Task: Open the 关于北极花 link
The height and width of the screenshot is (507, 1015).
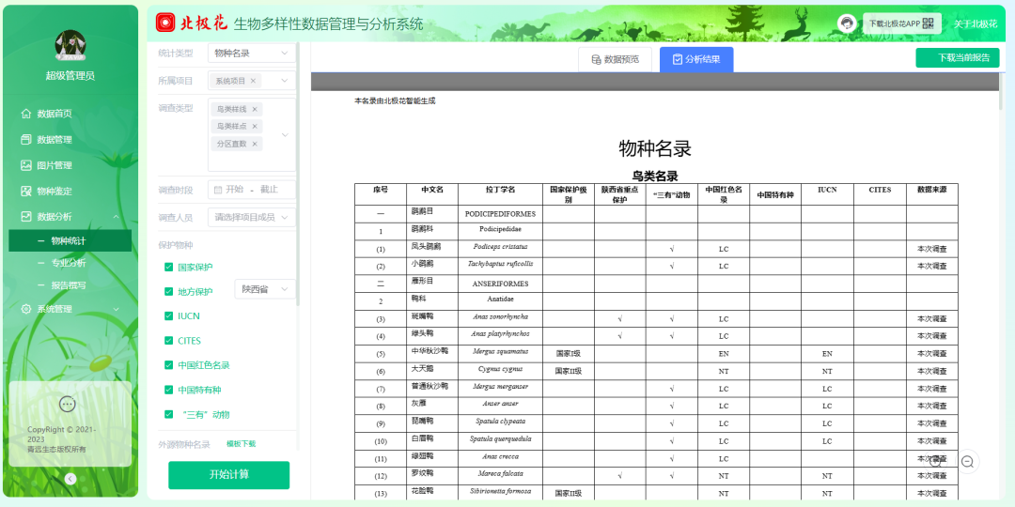Action: click(x=976, y=23)
